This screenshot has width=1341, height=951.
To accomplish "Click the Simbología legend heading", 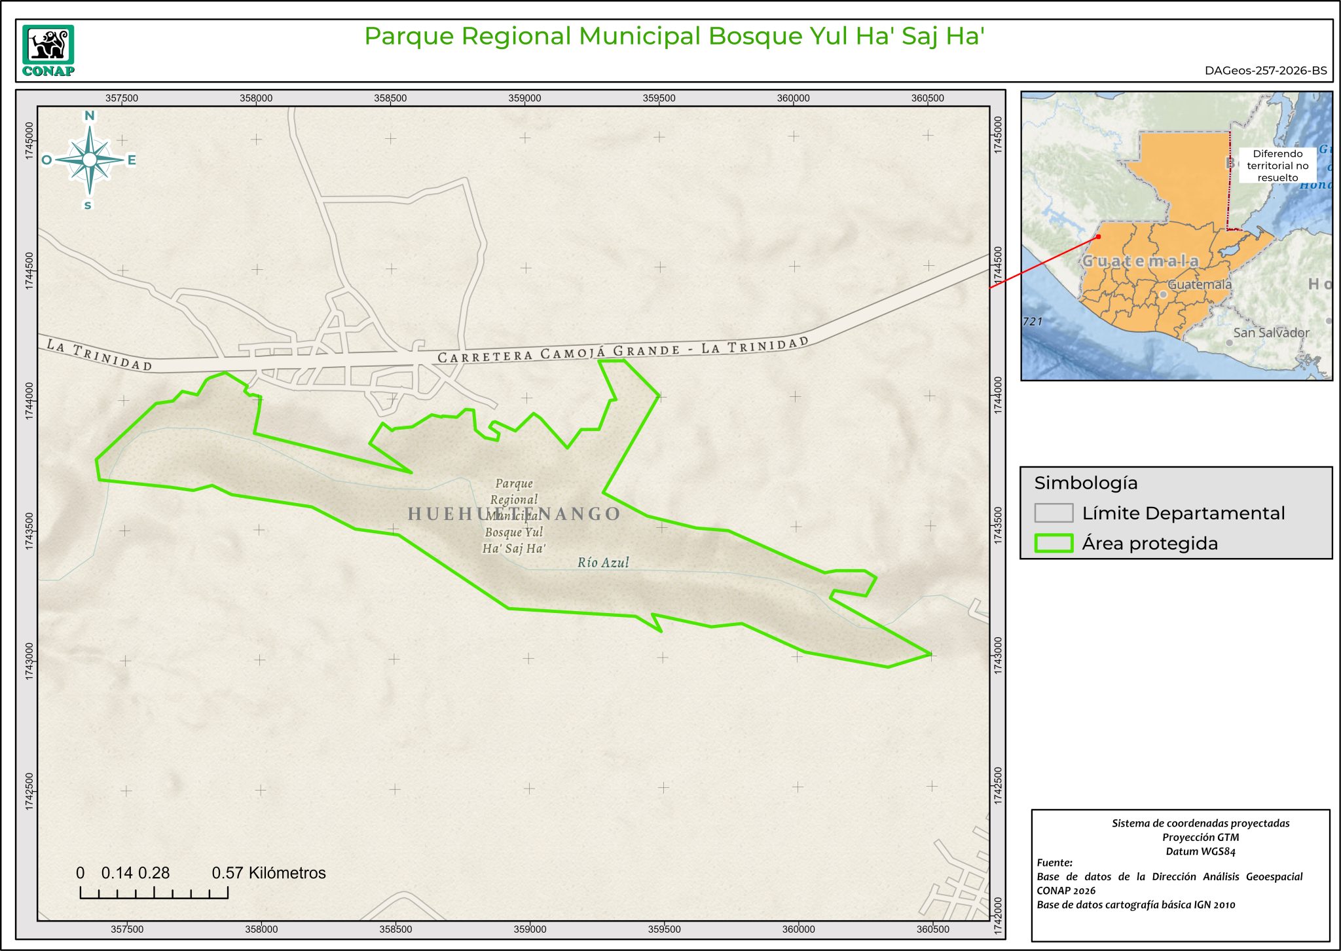I will [x=1086, y=483].
